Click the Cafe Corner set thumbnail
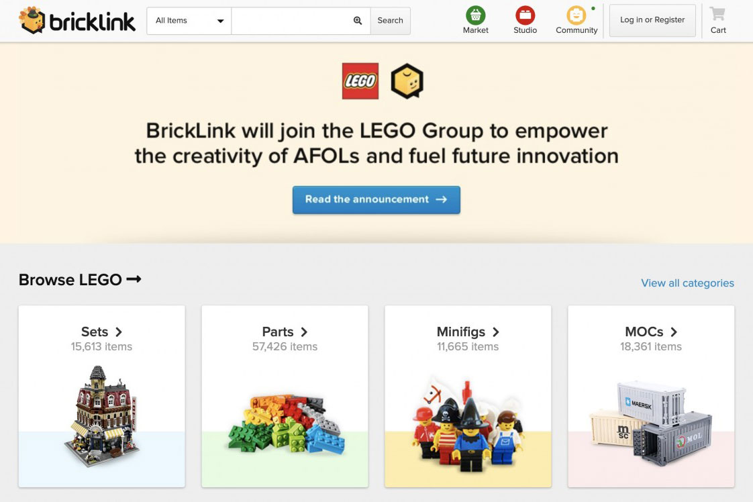753x502 pixels. click(x=101, y=416)
